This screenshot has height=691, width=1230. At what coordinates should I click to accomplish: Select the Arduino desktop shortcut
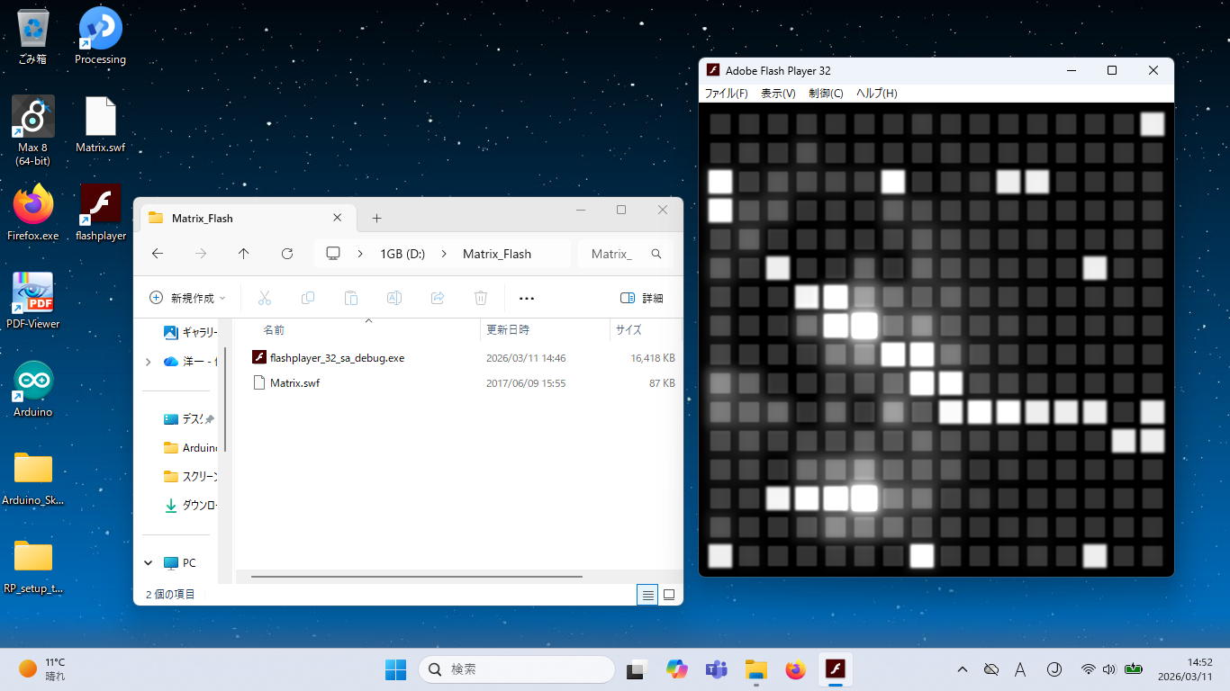[33, 390]
